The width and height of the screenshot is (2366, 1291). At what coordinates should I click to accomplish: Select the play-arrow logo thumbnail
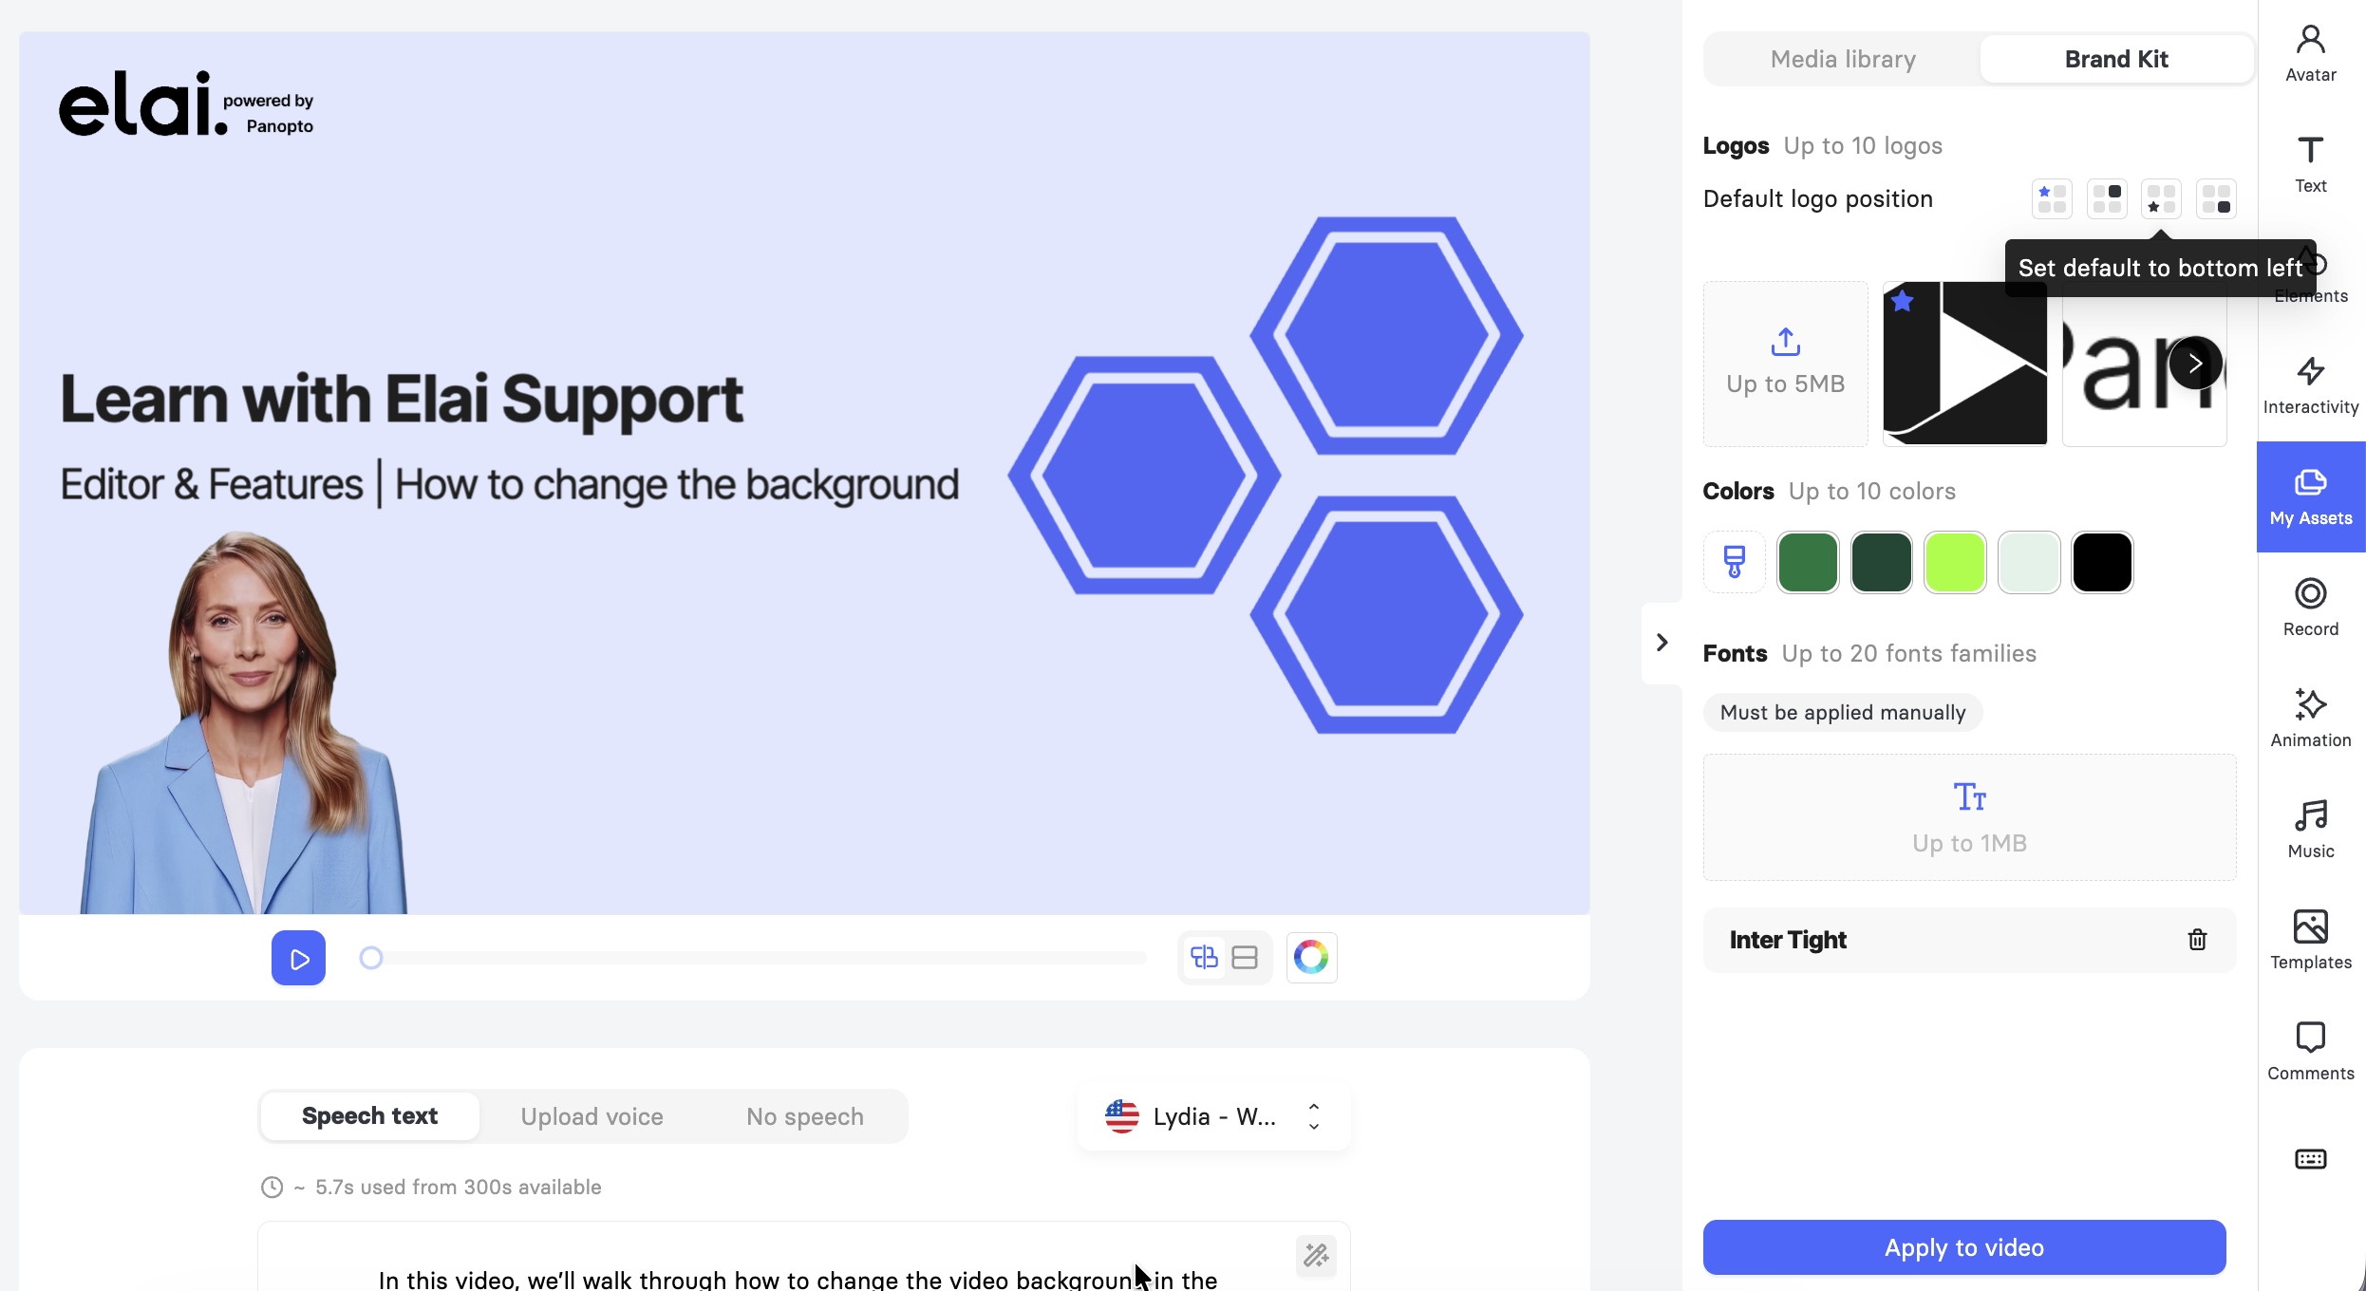(1964, 364)
